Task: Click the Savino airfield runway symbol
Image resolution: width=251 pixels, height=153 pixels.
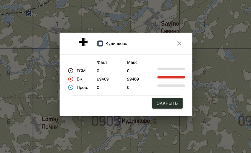Action: click(x=152, y=18)
